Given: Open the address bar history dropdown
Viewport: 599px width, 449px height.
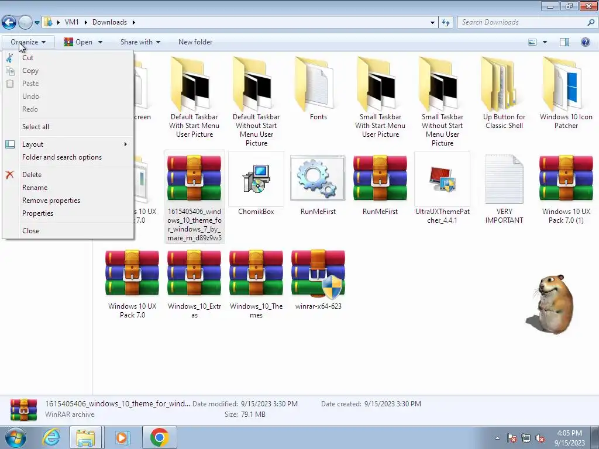Looking at the screenshot, I should [432, 23].
